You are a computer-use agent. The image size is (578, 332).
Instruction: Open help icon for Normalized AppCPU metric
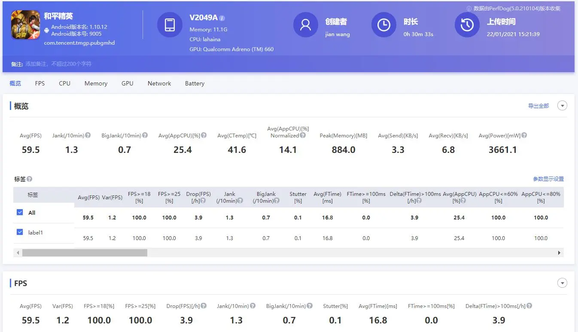tap(303, 135)
